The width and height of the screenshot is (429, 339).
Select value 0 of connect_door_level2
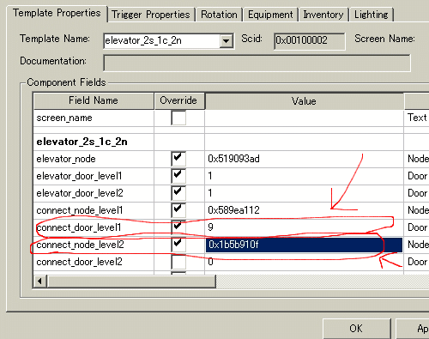304,262
